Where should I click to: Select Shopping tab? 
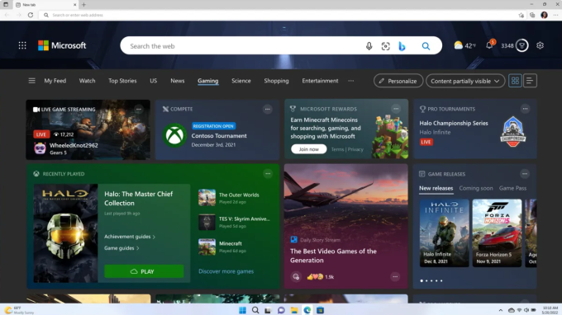point(276,81)
